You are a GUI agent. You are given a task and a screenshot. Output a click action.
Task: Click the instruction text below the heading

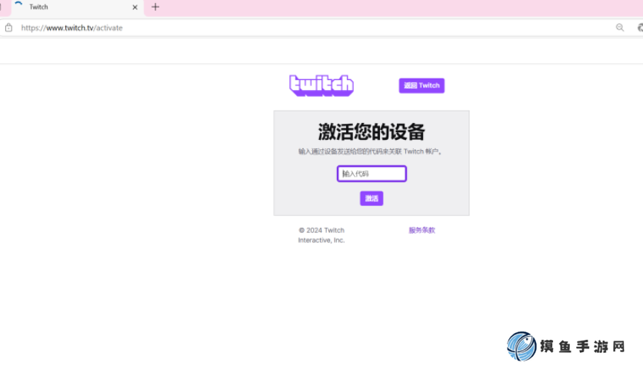coord(371,151)
